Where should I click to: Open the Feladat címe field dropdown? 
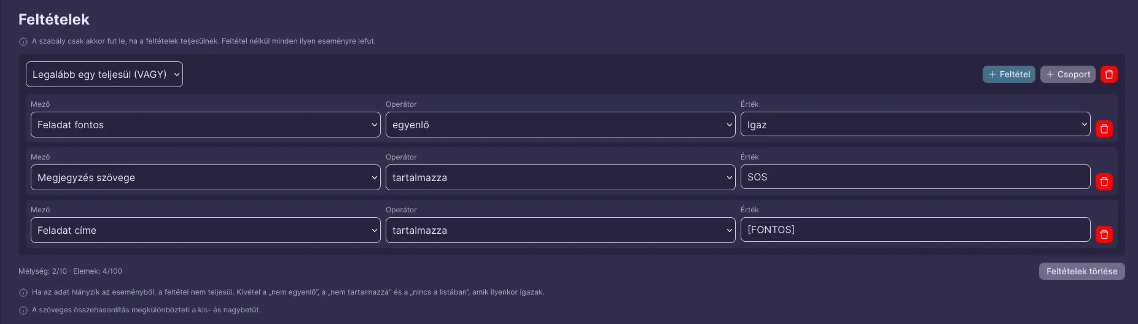(206, 230)
